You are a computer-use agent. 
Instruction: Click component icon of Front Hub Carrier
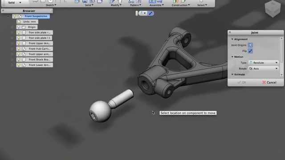click(x=24, y=48)
